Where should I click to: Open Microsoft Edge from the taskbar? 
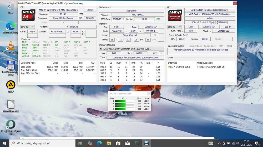tap(99, 143)
